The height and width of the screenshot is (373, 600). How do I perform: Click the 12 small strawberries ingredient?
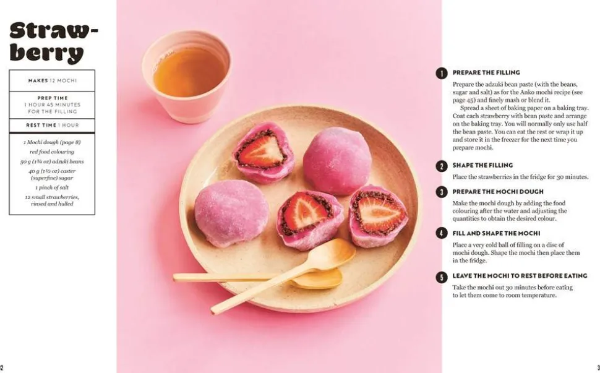point(52,200)
